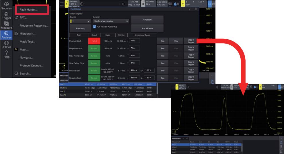Open the Utilities gear icon

pos(6,45)
